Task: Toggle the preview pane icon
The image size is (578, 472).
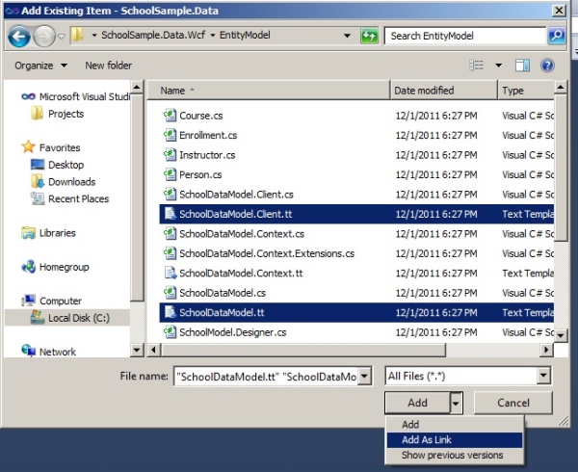Action: 522,66
